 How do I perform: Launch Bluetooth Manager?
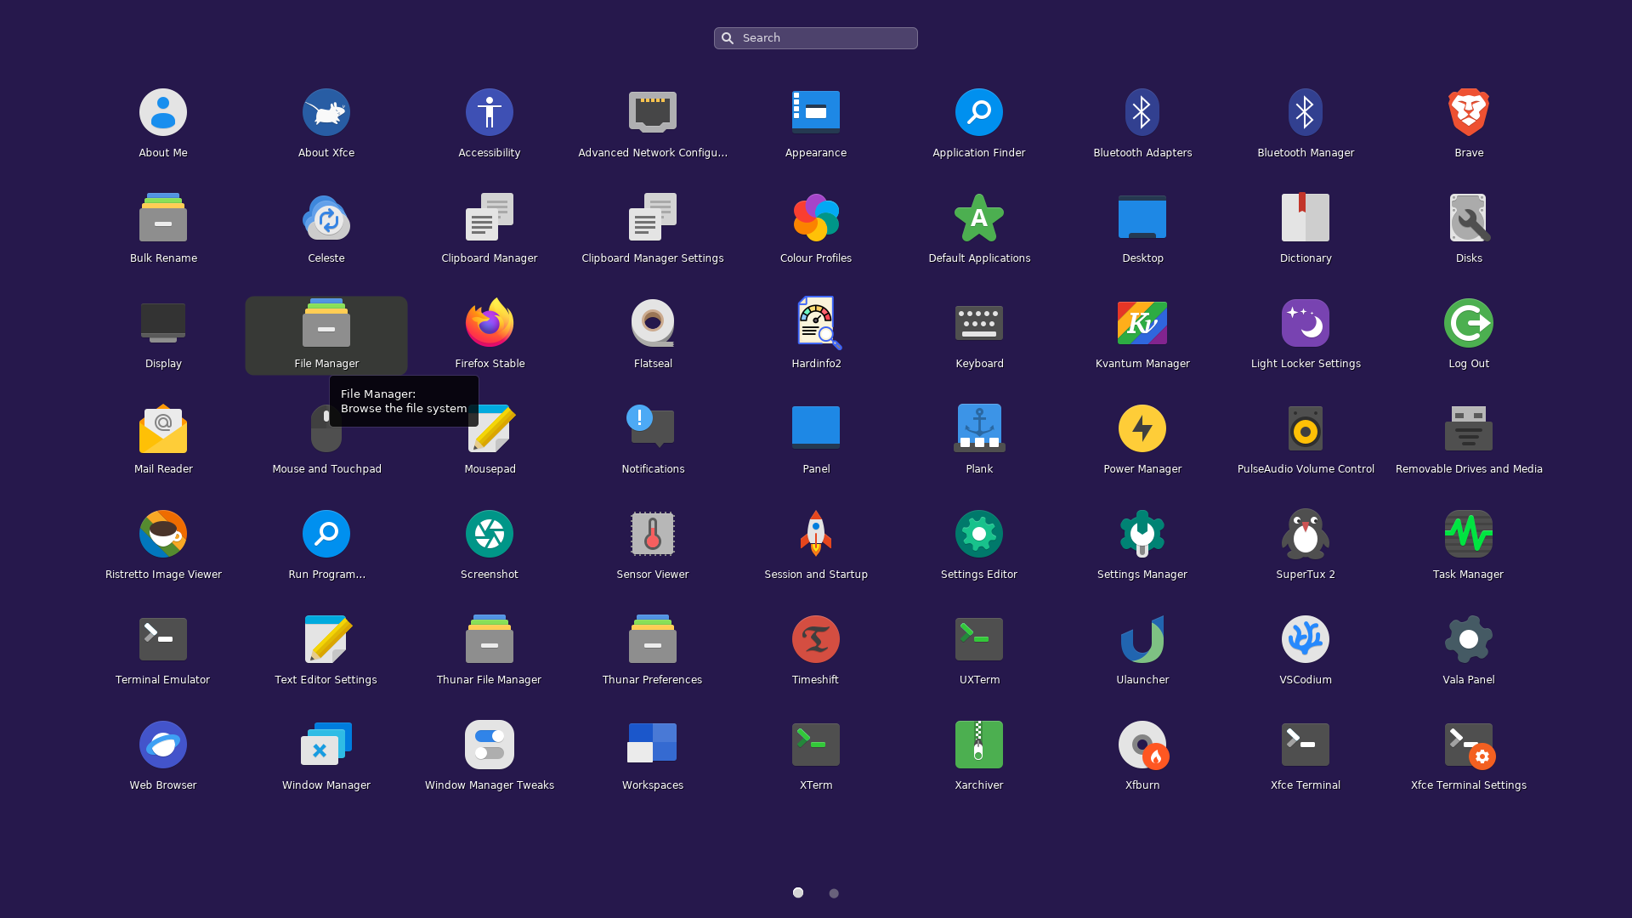click(x=1306, y=124)
